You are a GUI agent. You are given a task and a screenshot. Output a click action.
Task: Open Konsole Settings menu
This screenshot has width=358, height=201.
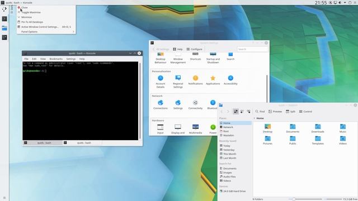point(71,59)
